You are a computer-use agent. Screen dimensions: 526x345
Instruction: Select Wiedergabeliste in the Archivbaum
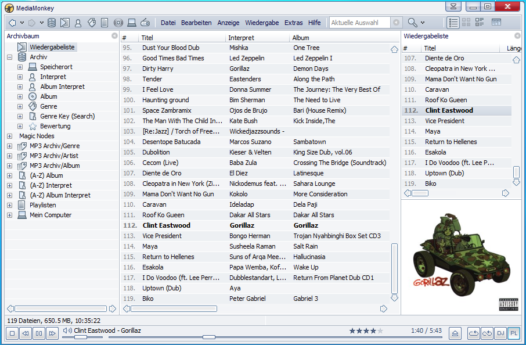tap(52, 47)
